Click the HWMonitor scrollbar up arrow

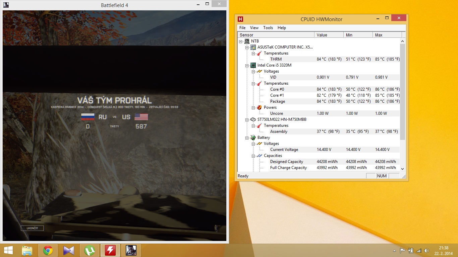click(403, 41)
